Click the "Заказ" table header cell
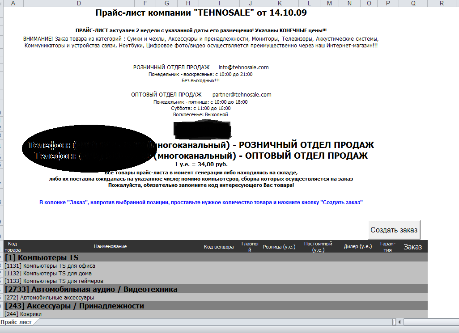The height and width of the screenshot is (333, 459). (412, 247)
